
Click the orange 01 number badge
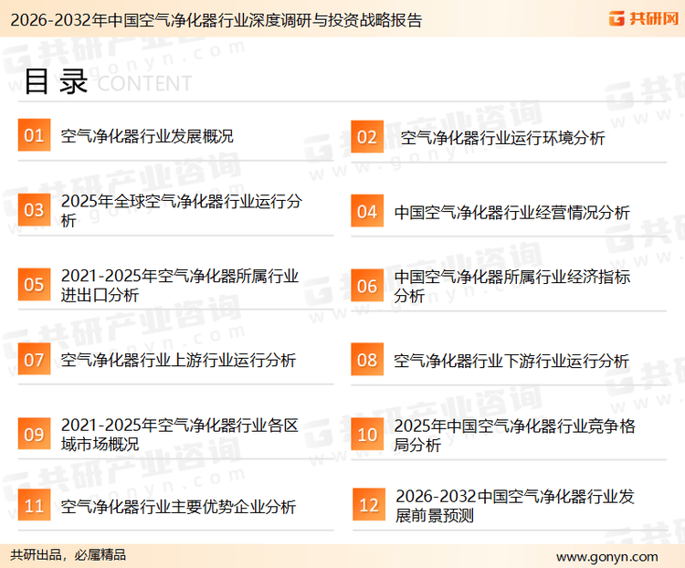point(34,136)
